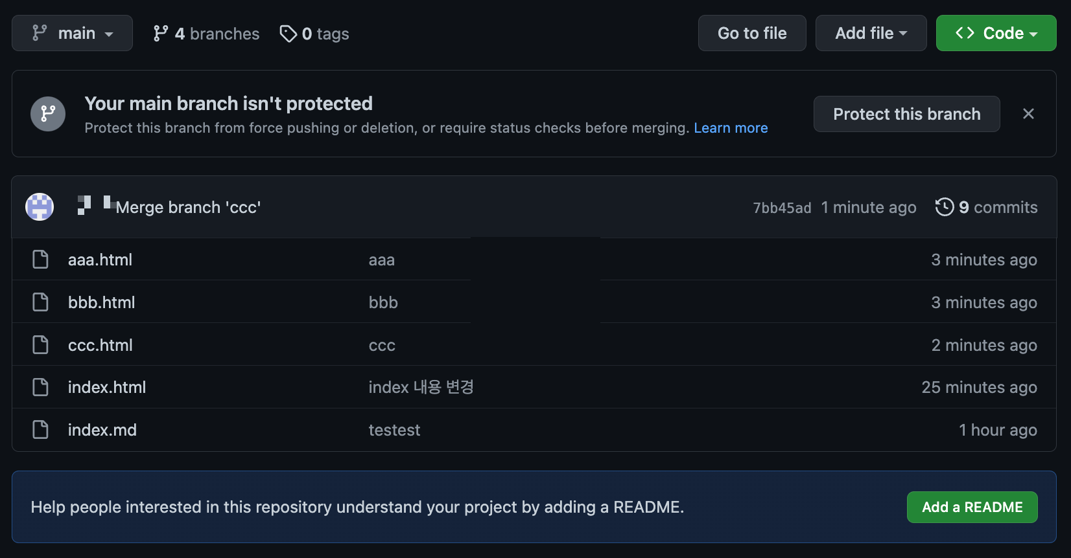Open the index.html file

point(107,387)
